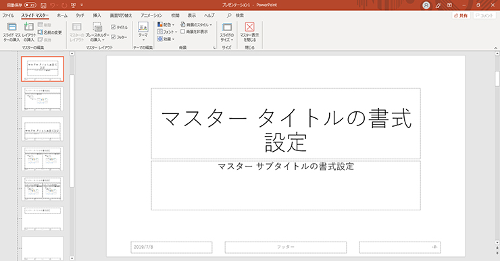Collapse the ribbon with the chevron

point(495,48)
